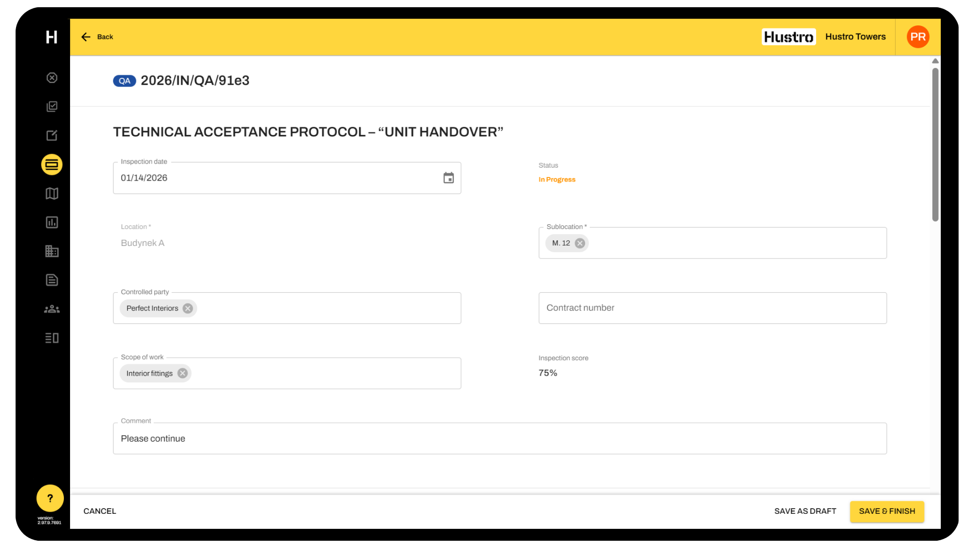This screenshot has width=975, height=548.
Task: Click the Save & Finish button
Action: click(x=887, y=511)
